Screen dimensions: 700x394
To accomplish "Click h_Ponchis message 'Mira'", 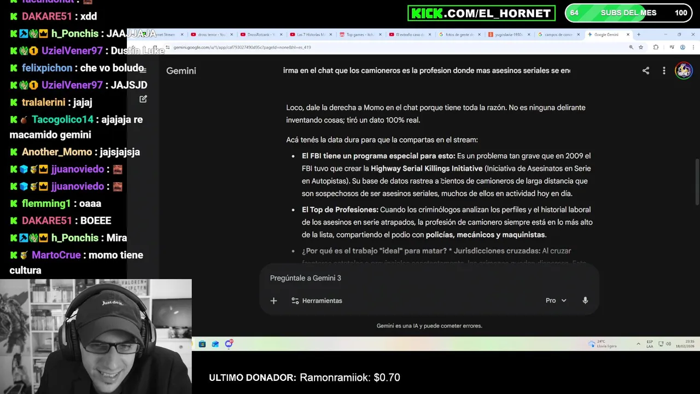I will coord(117,238).
